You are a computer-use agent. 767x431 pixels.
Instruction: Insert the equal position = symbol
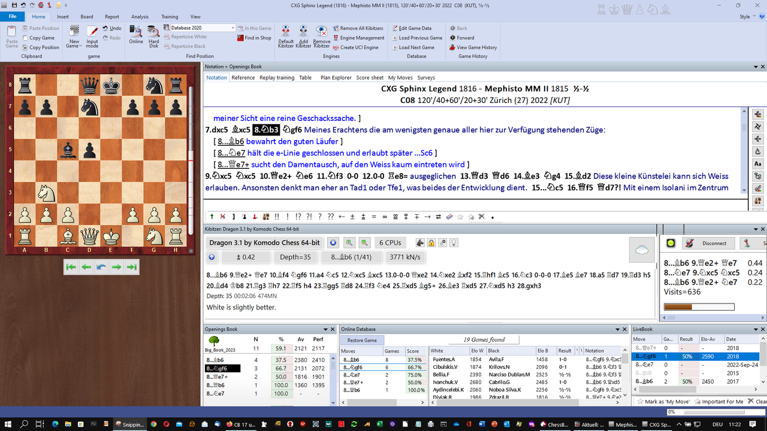(373, 217)
